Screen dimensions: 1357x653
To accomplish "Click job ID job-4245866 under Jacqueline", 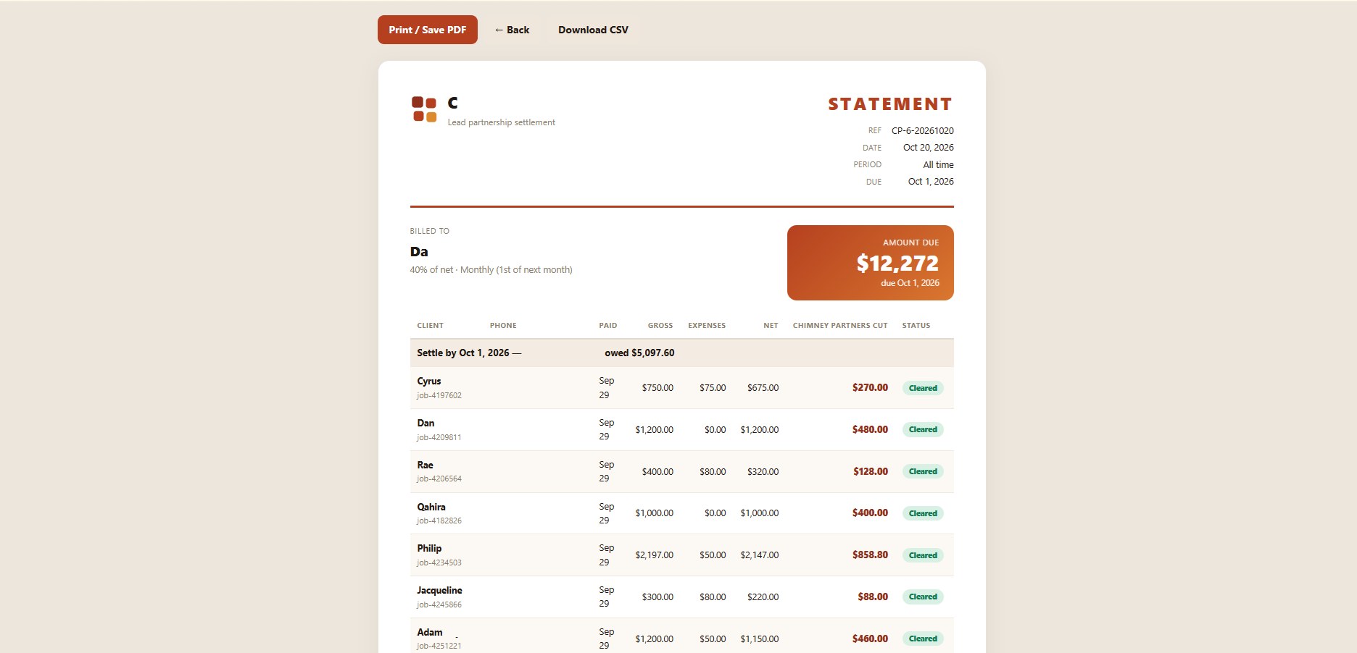I will click(x=439, y=605).
